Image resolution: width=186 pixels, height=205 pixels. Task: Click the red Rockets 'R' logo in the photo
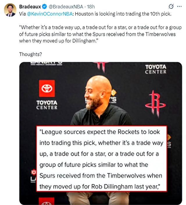pyautogui.click(x=155, y=104)
